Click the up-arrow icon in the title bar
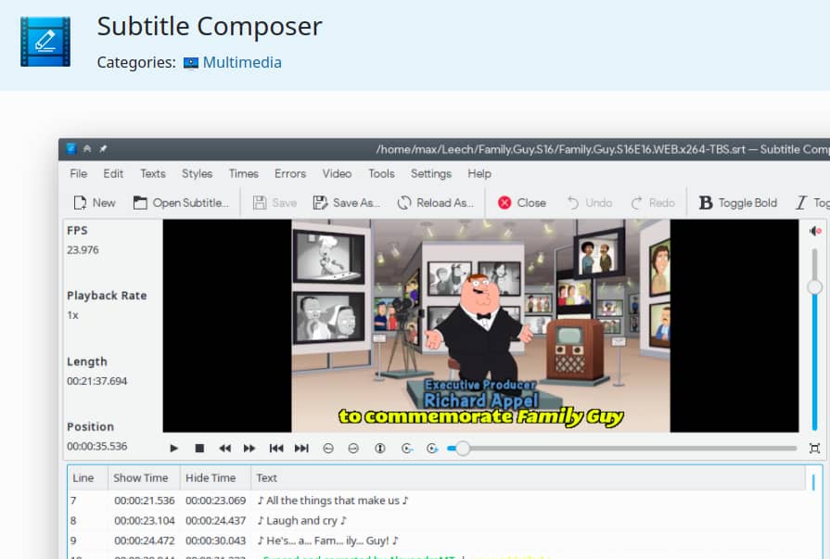 (x=87, y=148)
